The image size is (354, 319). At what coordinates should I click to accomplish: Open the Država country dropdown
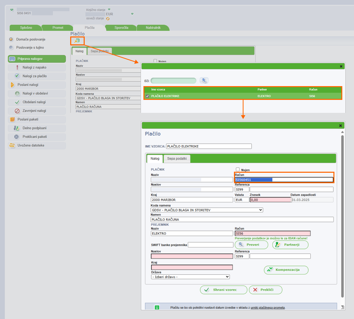point(227,277)
